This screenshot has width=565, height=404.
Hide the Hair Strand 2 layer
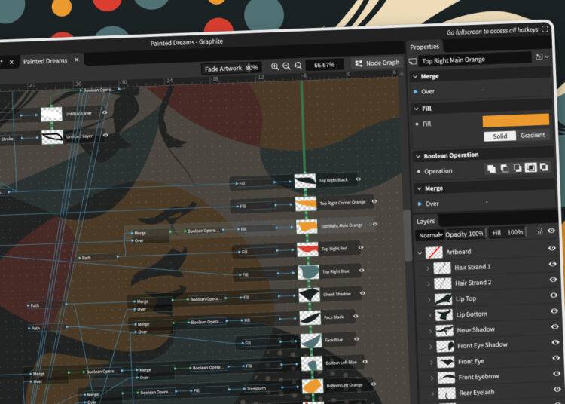(x=553, y=280)
